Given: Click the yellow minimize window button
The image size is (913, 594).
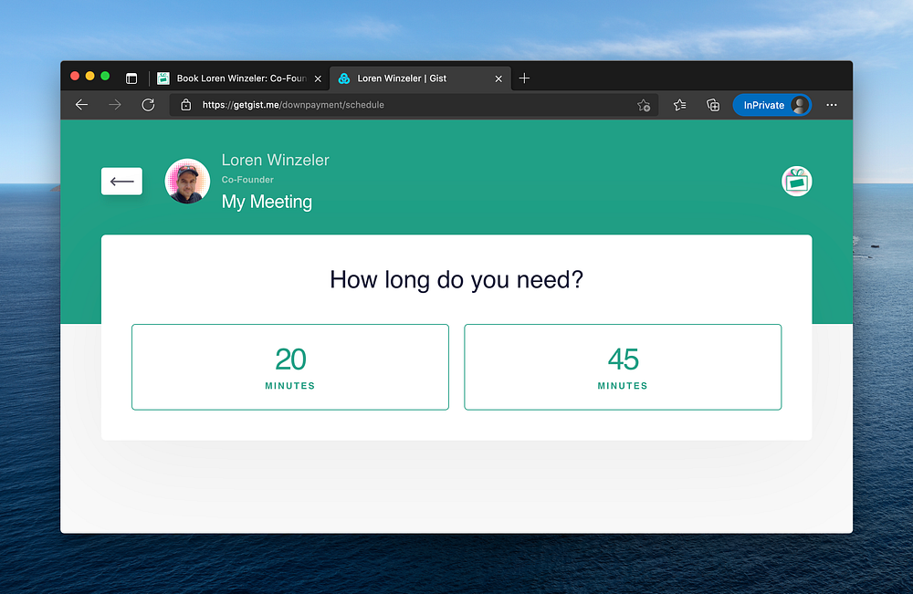Looking at the screenshot, I should coord(89,77).
